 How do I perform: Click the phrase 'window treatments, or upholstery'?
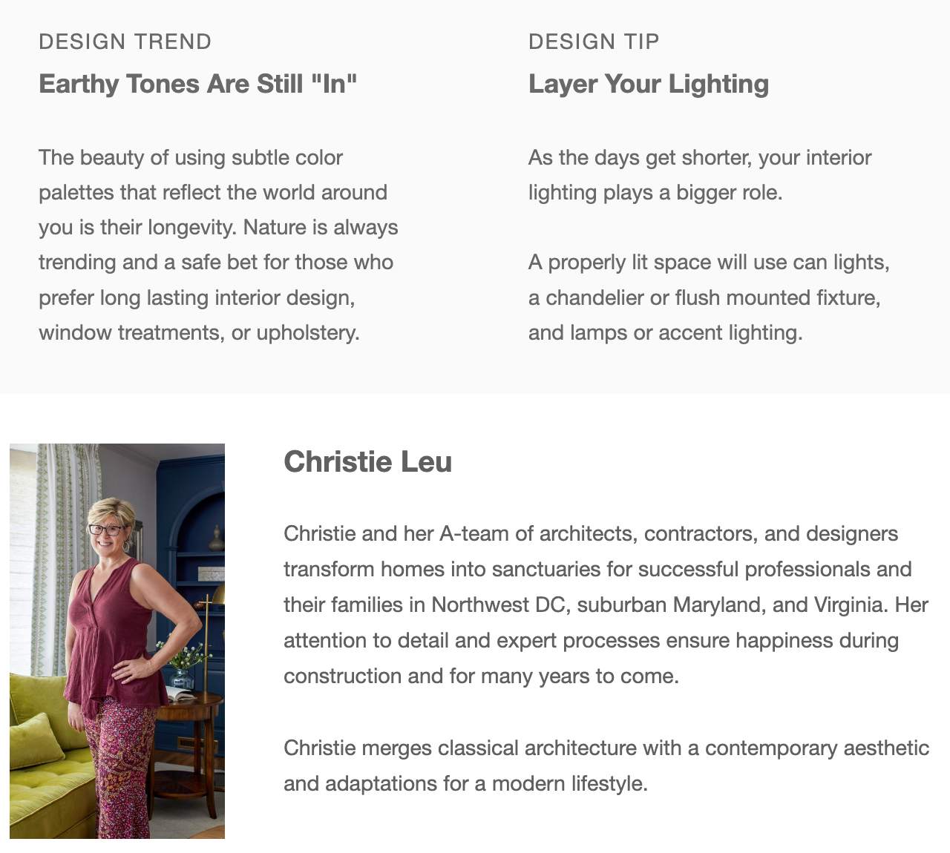199,332
